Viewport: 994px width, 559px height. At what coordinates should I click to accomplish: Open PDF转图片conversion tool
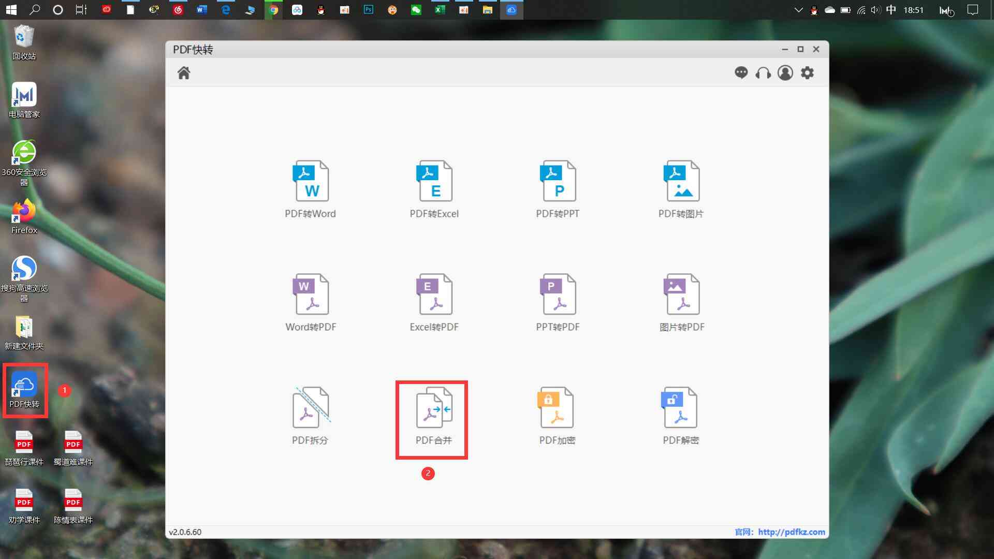pyautogui.click(x=681, y=188)
